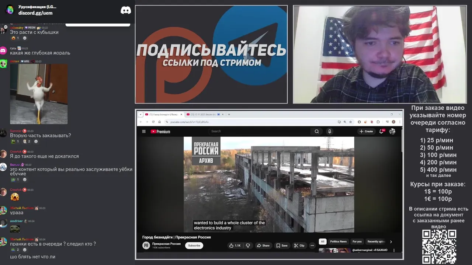Click the Прекрасная Россия Архив watermark in video
The image size is (472, 265).
[206, 151]
